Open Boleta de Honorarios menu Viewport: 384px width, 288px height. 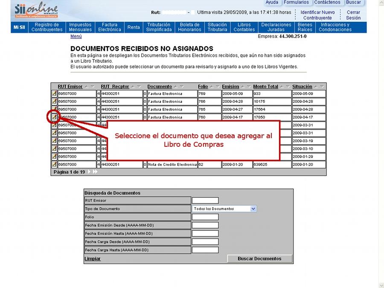[x=189, y=27]
